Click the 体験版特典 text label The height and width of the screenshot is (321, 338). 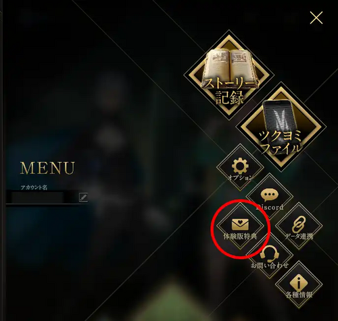click(240, 236)
